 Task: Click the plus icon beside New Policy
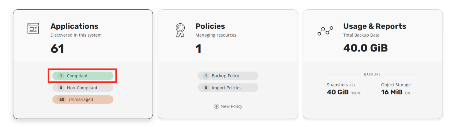pos(216,106)
